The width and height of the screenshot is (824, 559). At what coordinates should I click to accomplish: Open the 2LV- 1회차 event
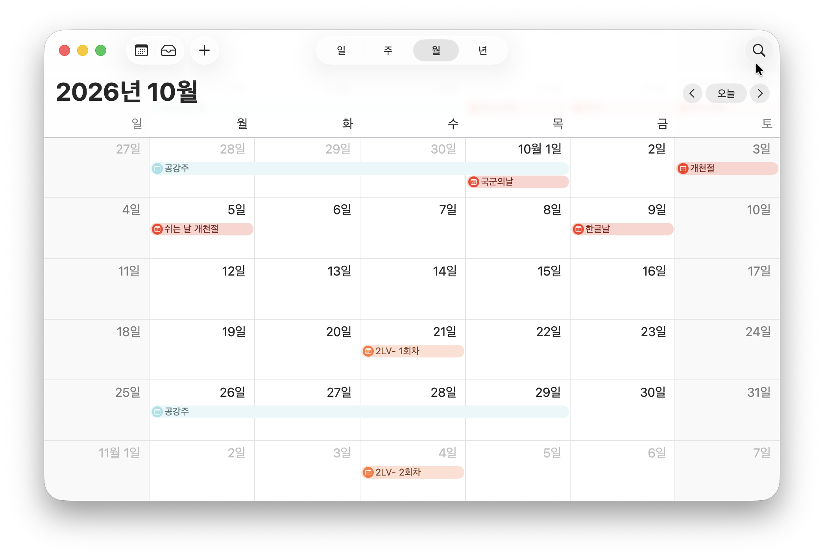[412, 351]
